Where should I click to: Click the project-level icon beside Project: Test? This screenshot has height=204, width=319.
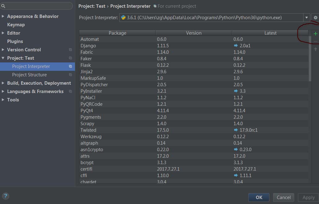pos(70,58)
